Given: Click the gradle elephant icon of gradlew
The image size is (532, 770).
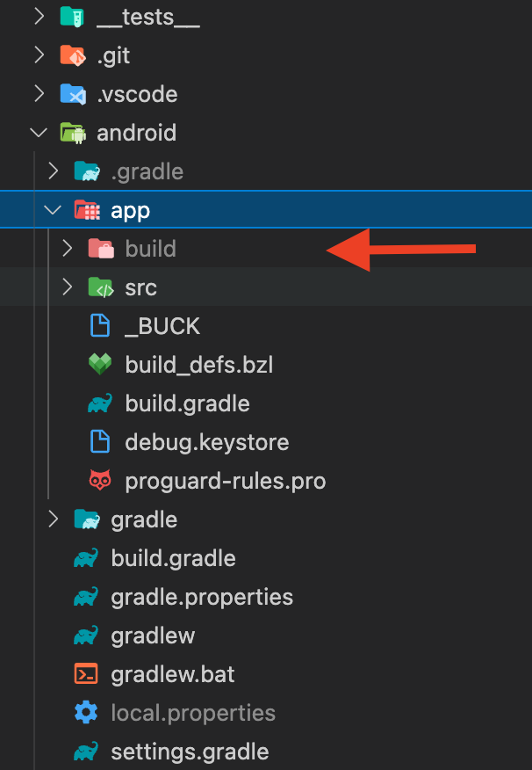Looking at the screenshot, I should coord(86,636).
